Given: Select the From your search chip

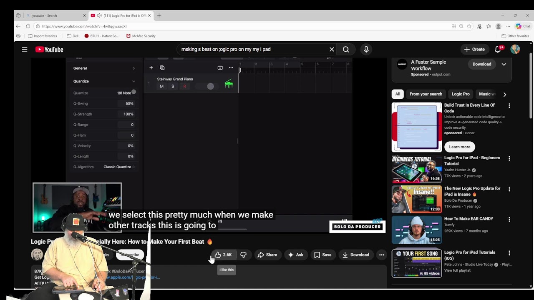Looking at the screenshot, I should [426, 94].
